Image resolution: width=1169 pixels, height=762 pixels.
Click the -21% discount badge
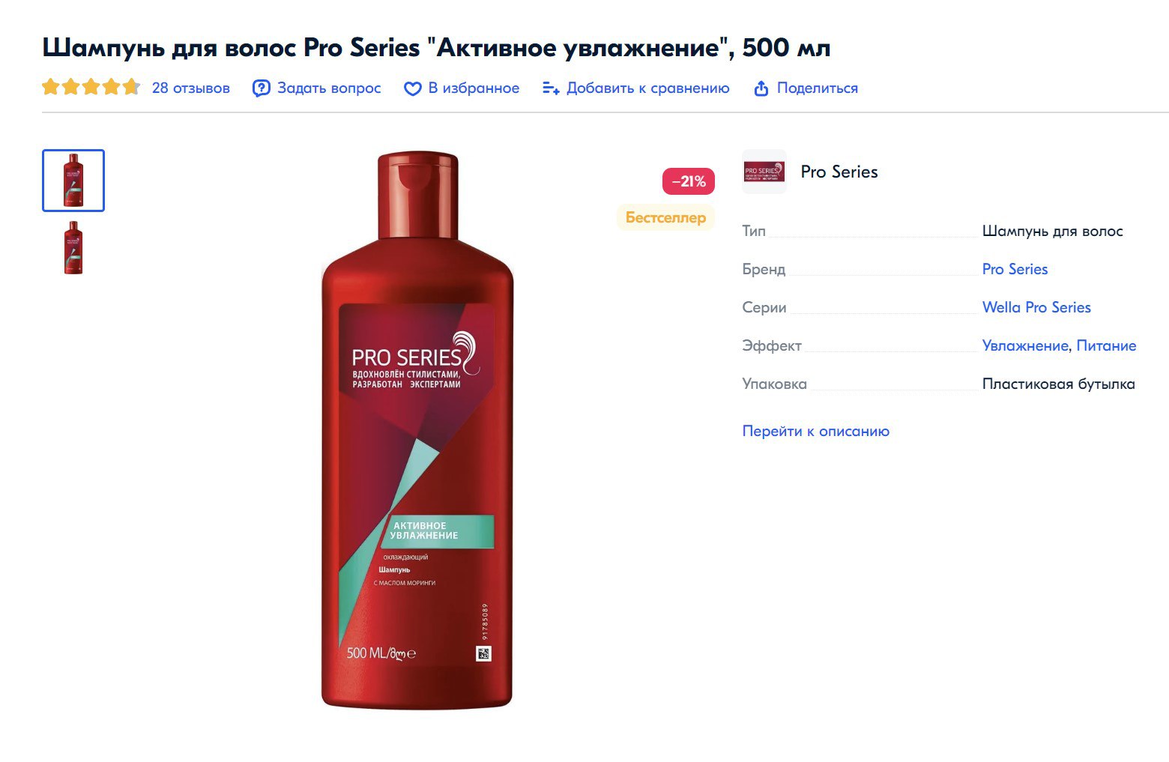tap(689, 181)
